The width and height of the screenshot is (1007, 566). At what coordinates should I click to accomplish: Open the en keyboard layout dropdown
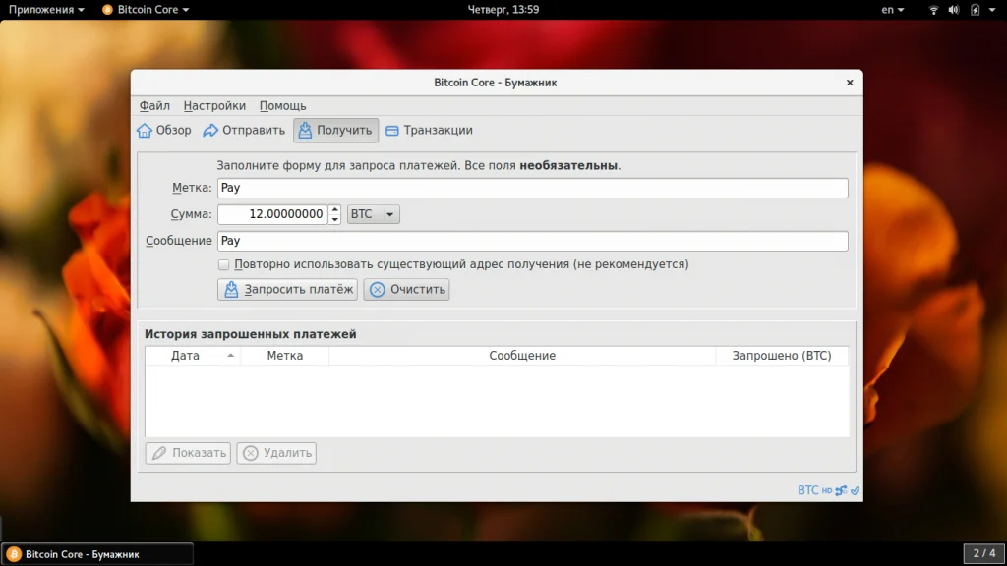(892, 10)
